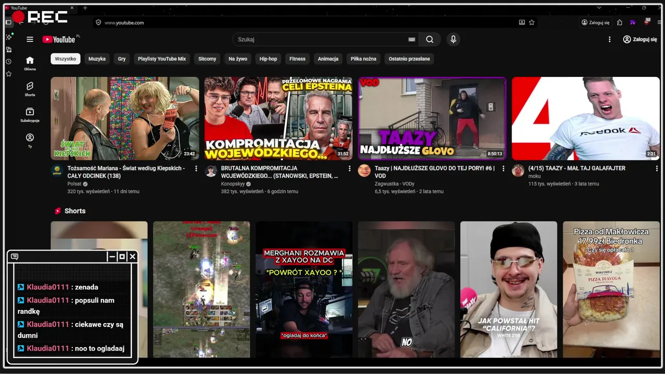
Task: Click the install app icon in address bar
Action: 522,22
